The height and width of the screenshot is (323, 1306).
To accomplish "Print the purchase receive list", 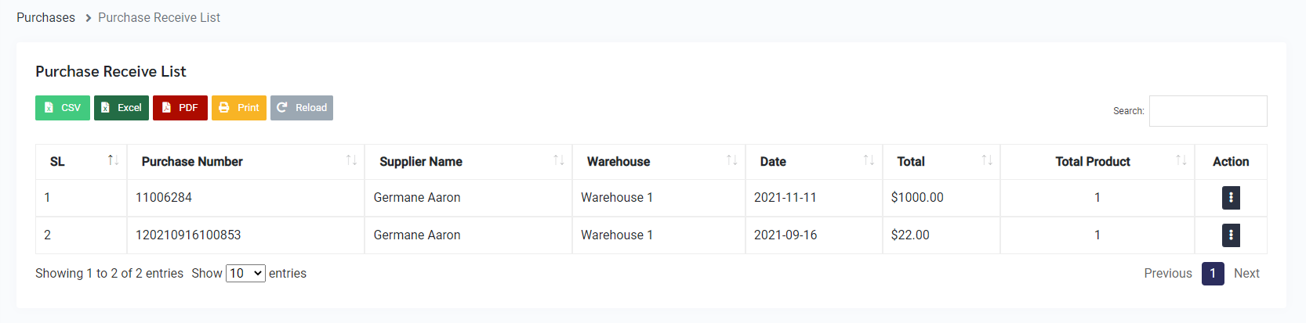I will tap(239, 108).
